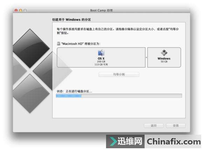Click the 创建用于 Windows 的分区 heading
Screen dimensions: 203x150
[71, 20]
